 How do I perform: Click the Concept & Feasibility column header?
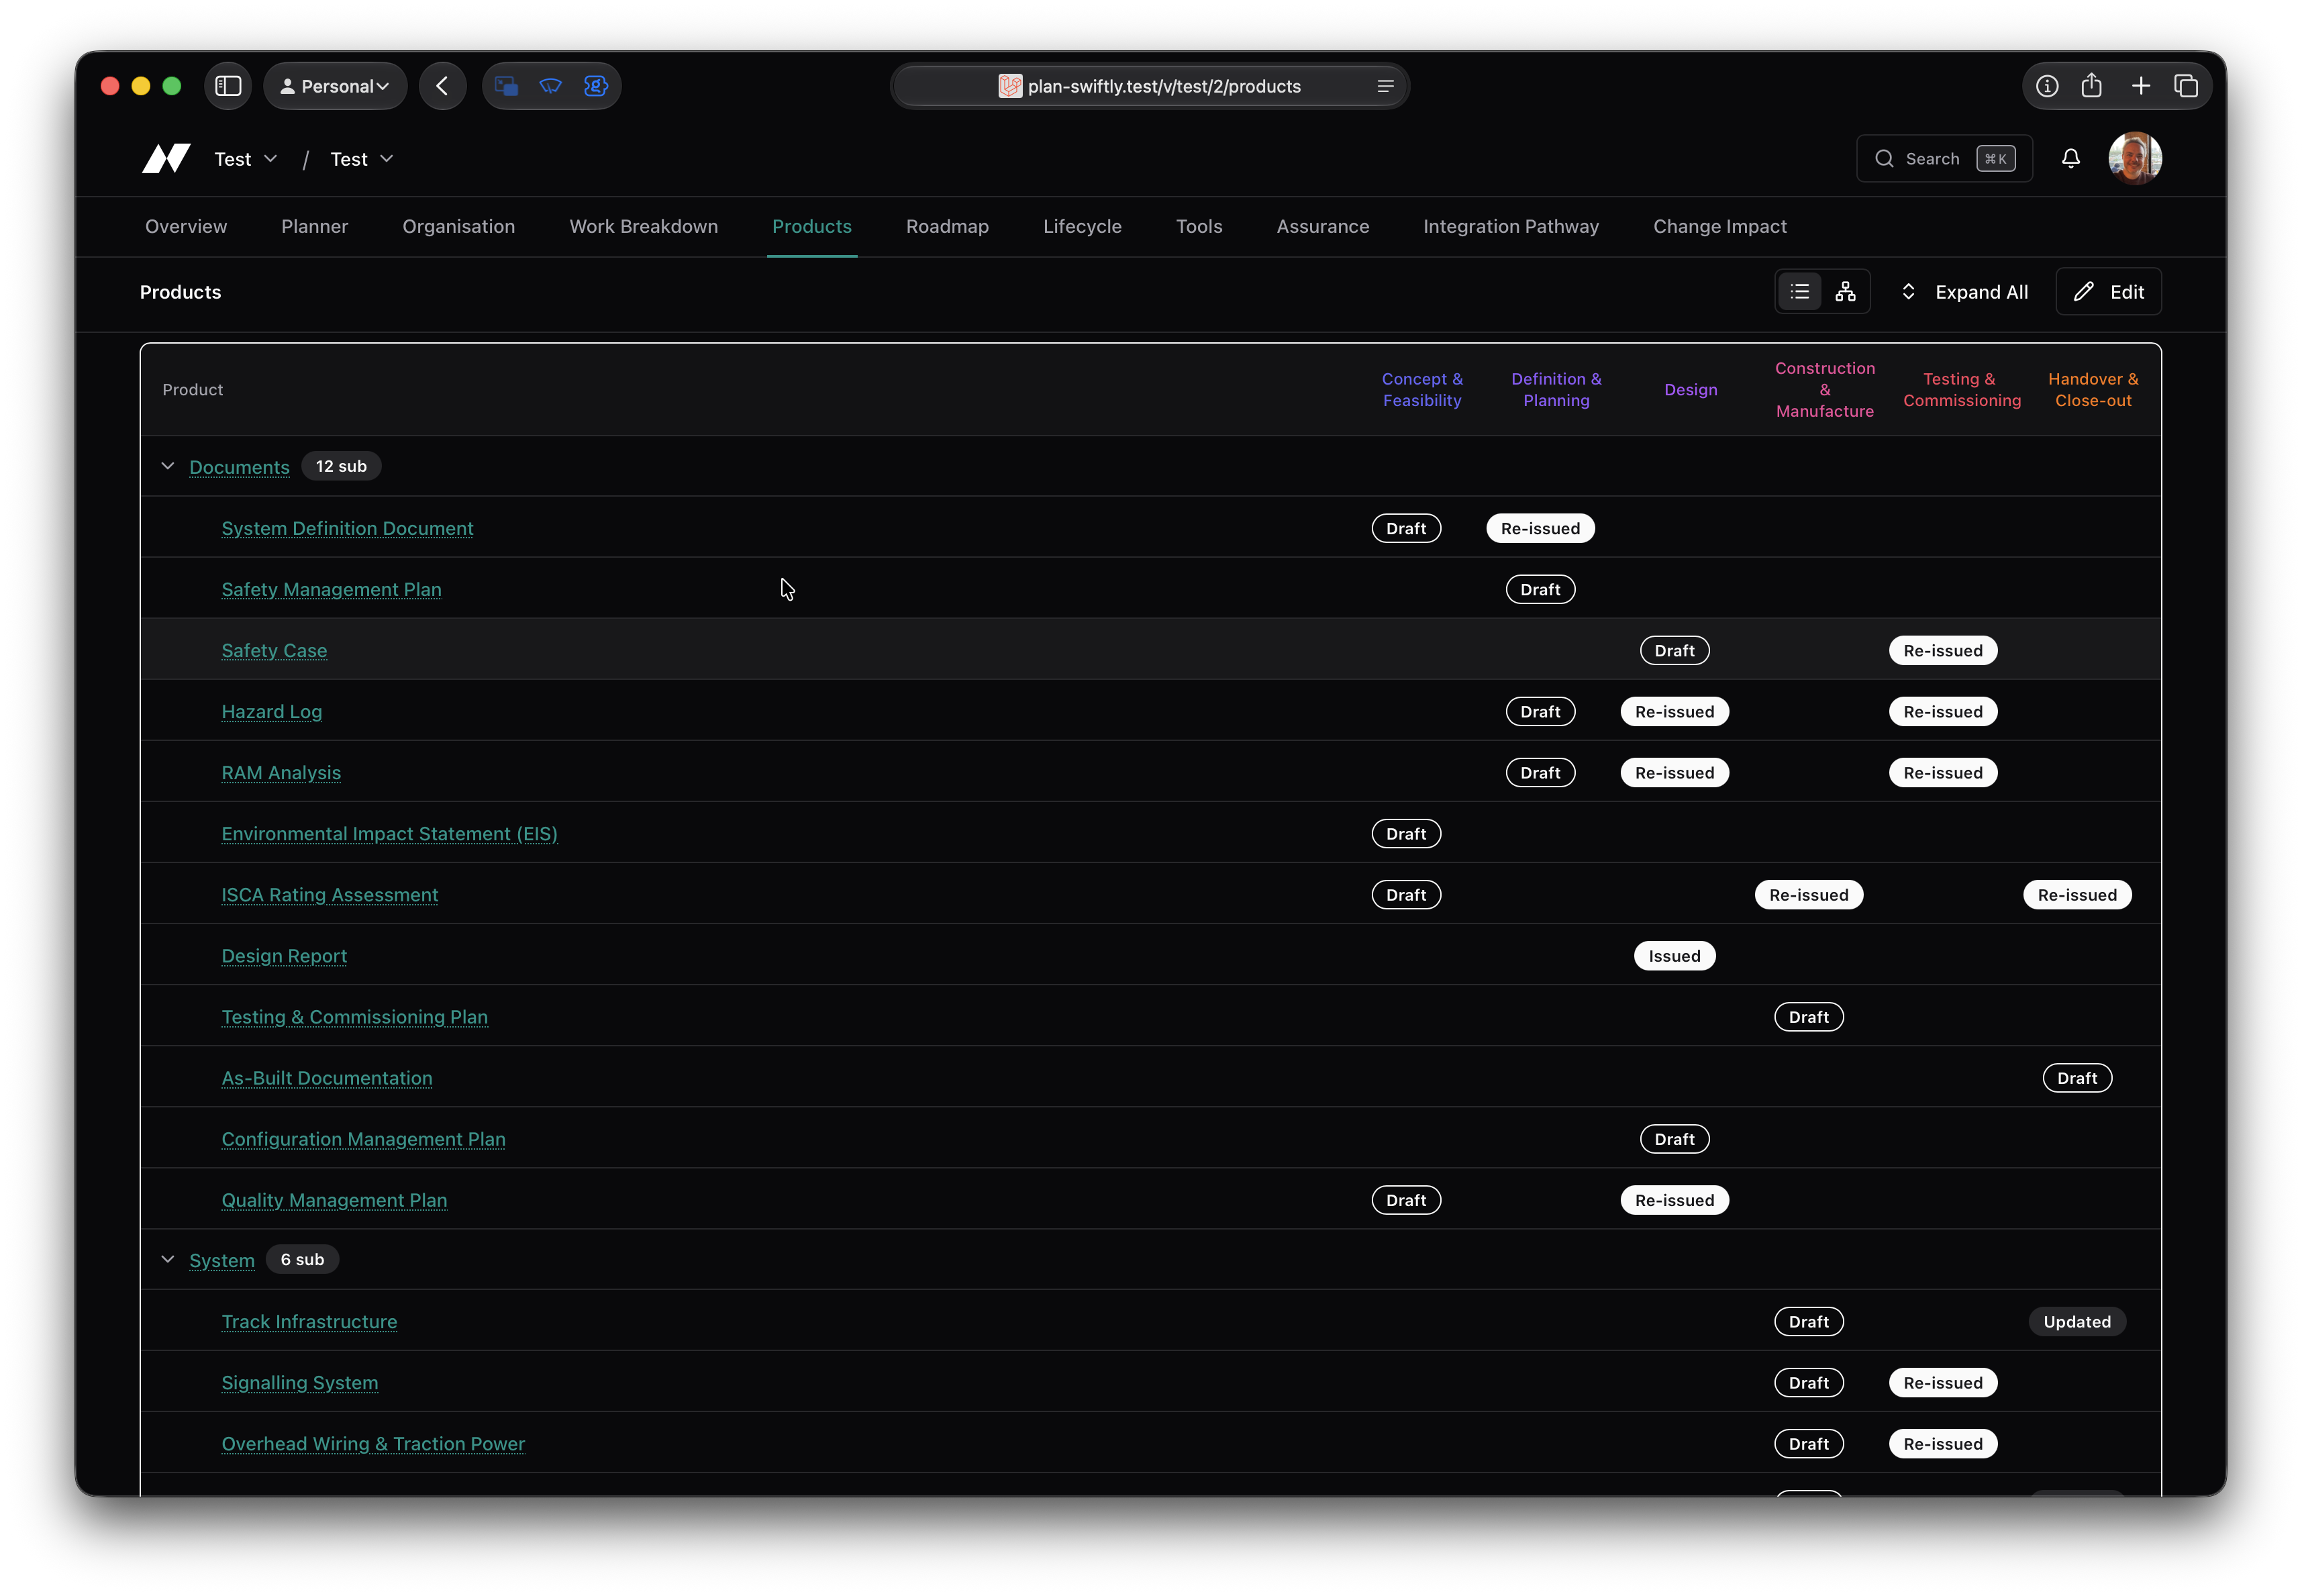click(1421, 389)
